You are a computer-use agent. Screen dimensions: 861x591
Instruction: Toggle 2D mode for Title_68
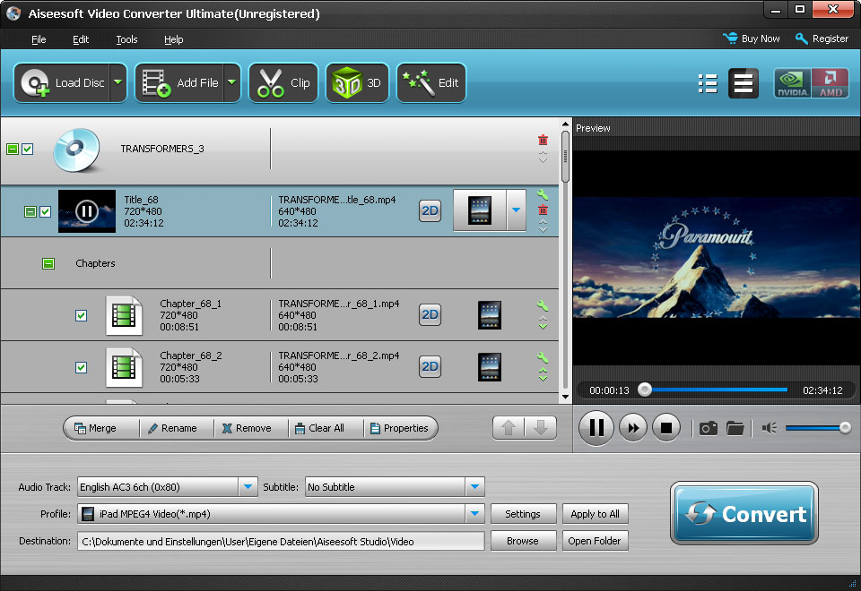pos(430,211)
